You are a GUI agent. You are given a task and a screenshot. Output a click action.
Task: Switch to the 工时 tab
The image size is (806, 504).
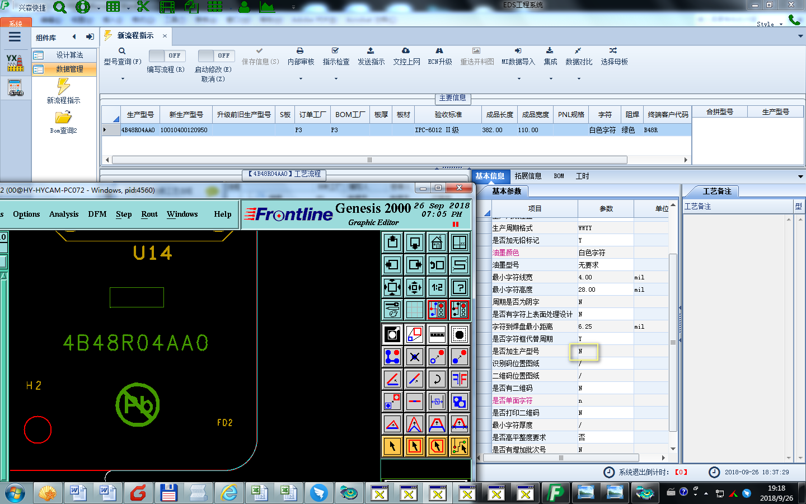click(582, 176)
